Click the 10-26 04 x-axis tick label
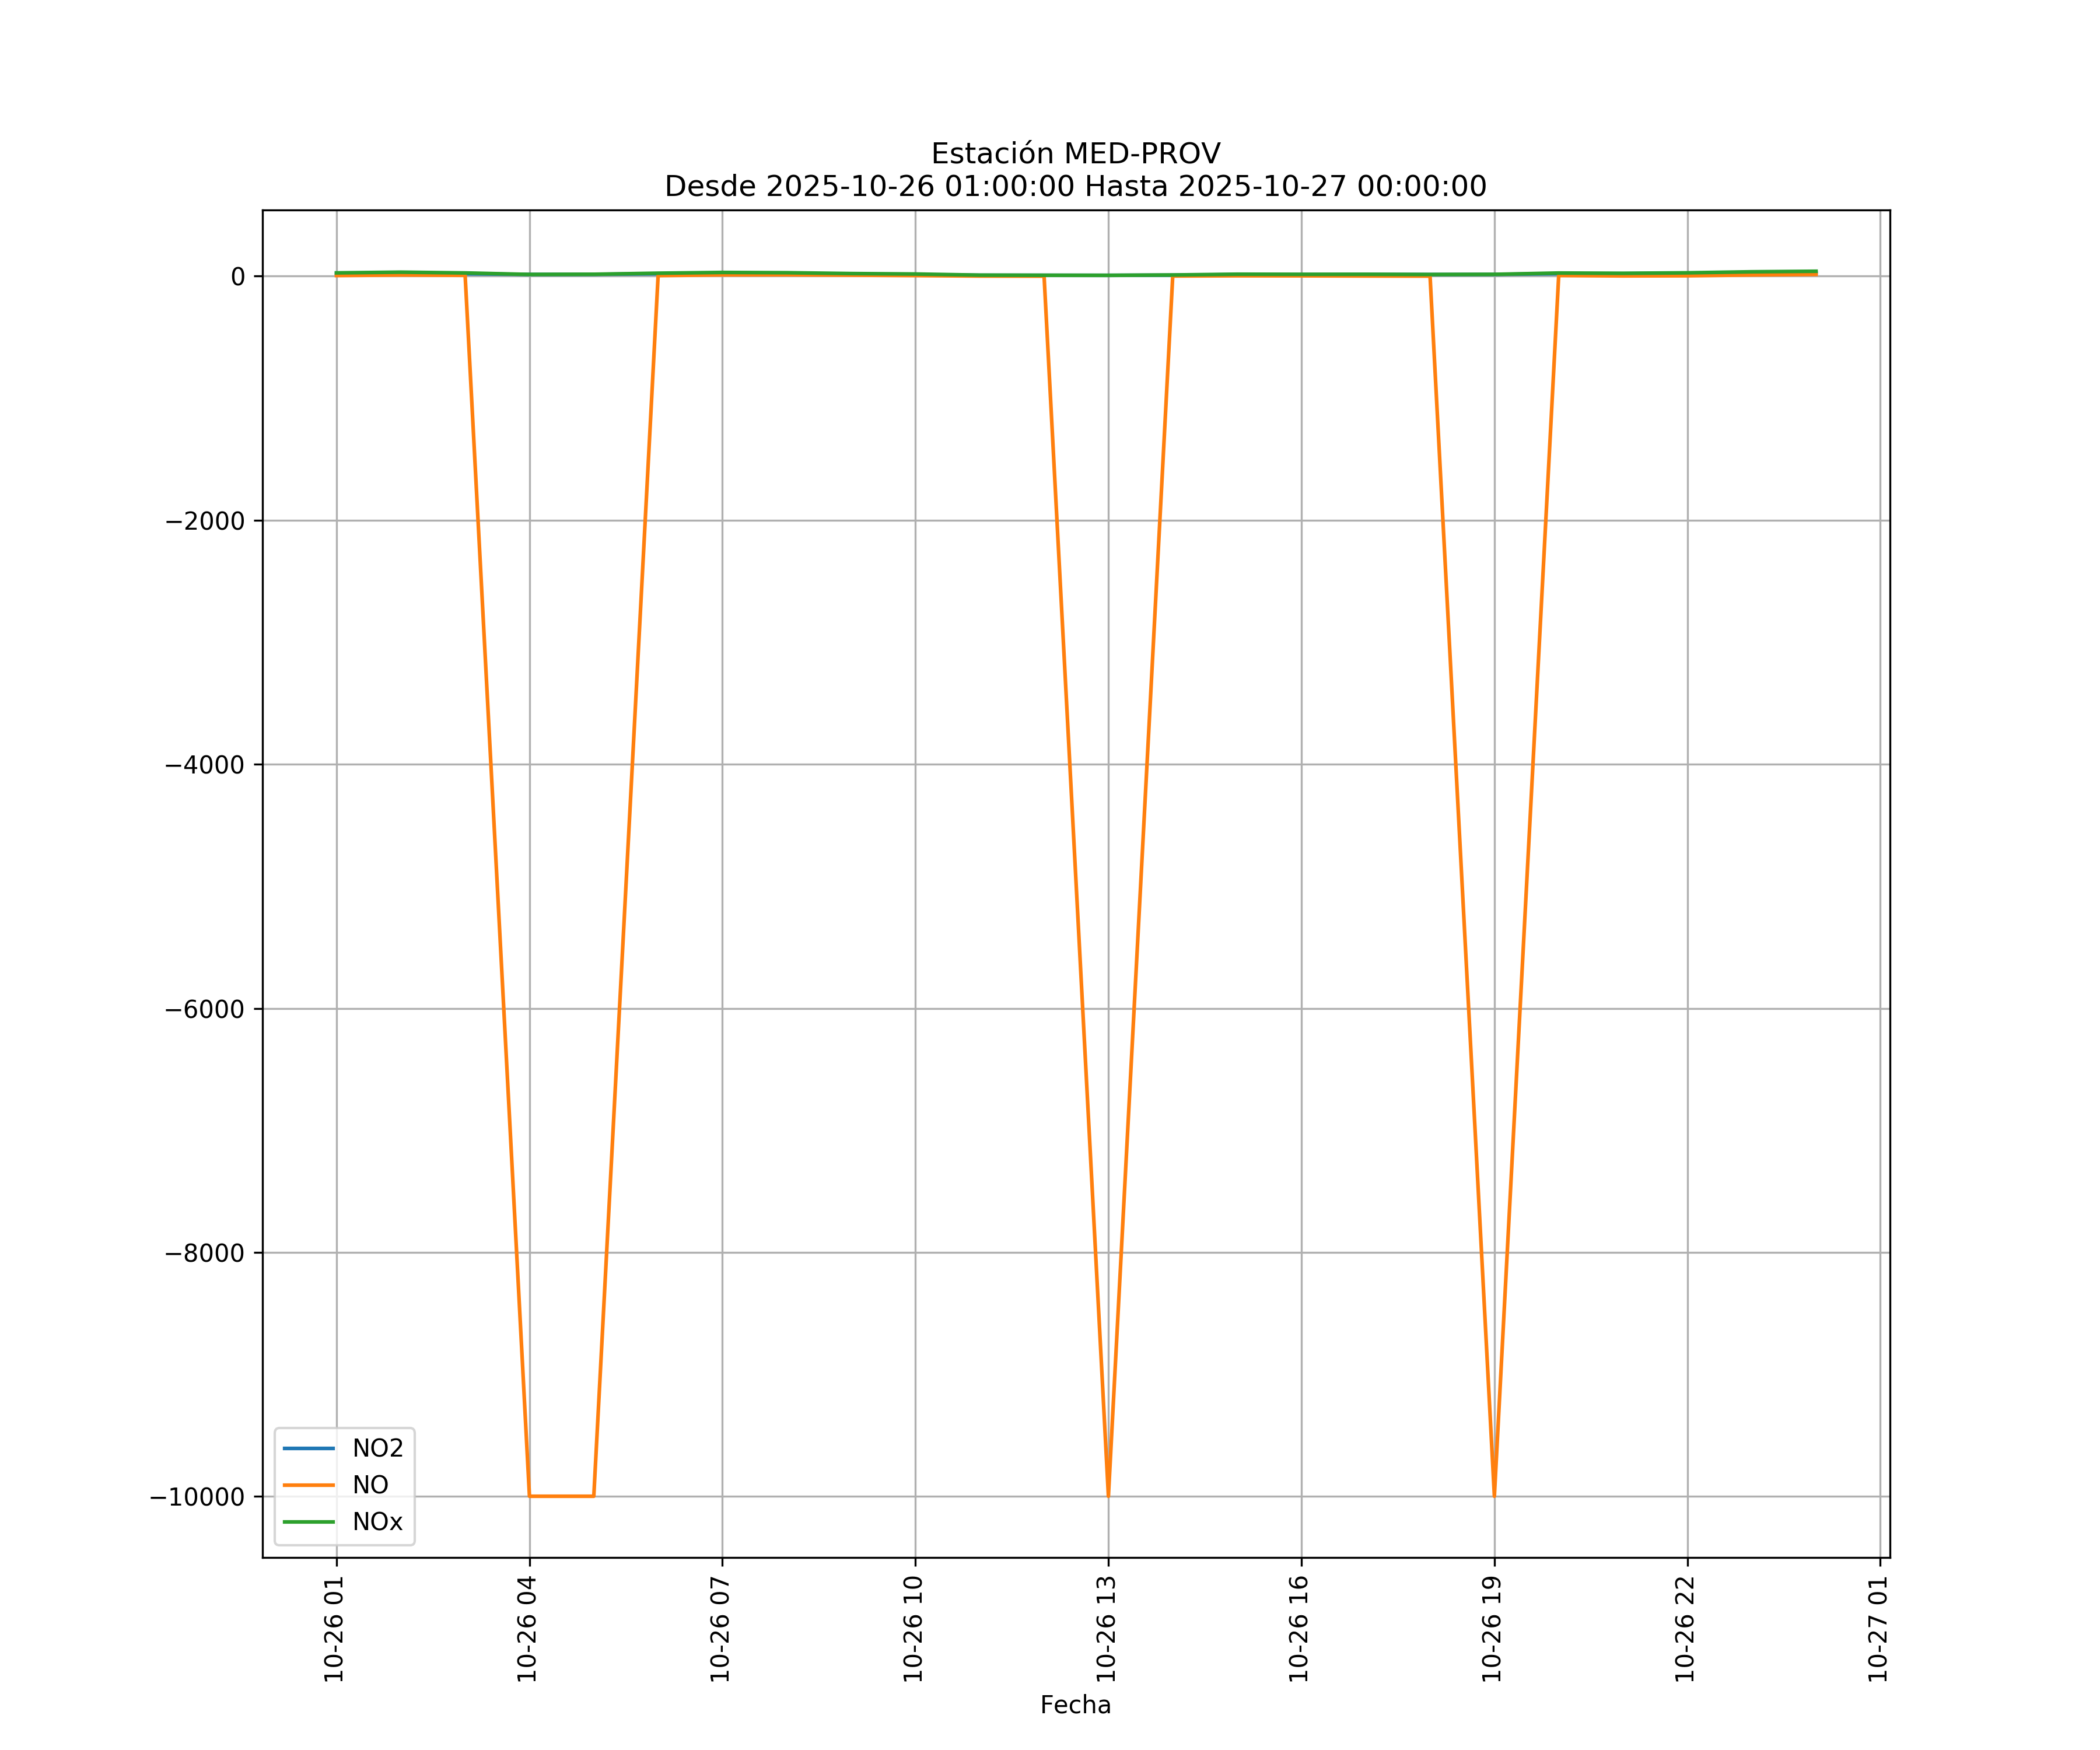2100x1750 pixels. [x=527, y=1629]
